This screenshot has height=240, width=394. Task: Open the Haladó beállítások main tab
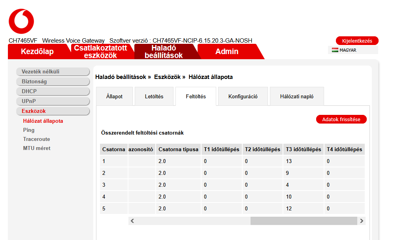click(164, 51)
